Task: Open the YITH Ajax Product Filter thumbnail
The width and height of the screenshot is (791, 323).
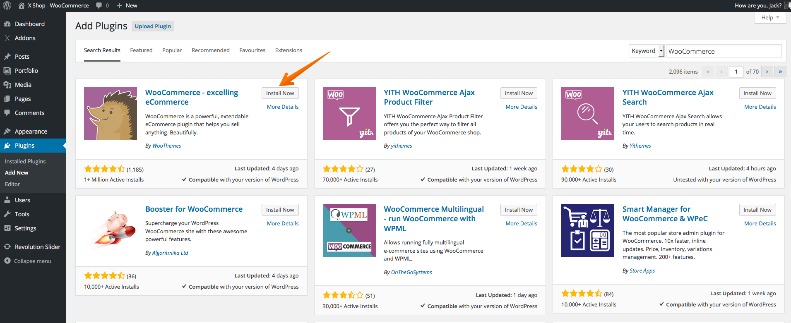Action: tap(349, 114)
